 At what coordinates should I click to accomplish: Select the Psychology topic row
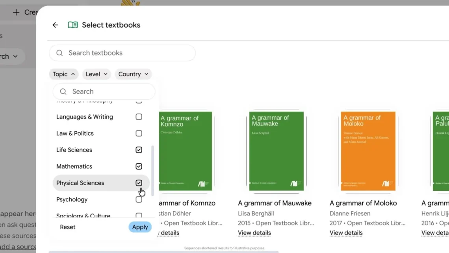[x=101, y=199]
